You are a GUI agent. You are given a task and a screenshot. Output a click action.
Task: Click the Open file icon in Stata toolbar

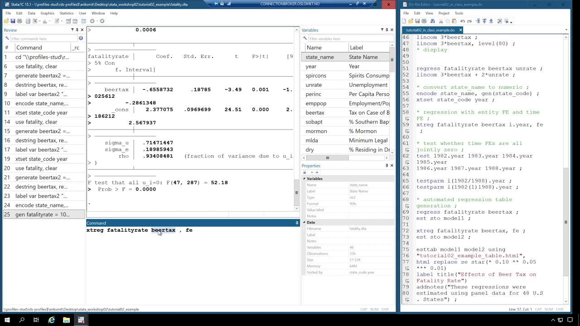pyautogui.click(x=6, y=21)
